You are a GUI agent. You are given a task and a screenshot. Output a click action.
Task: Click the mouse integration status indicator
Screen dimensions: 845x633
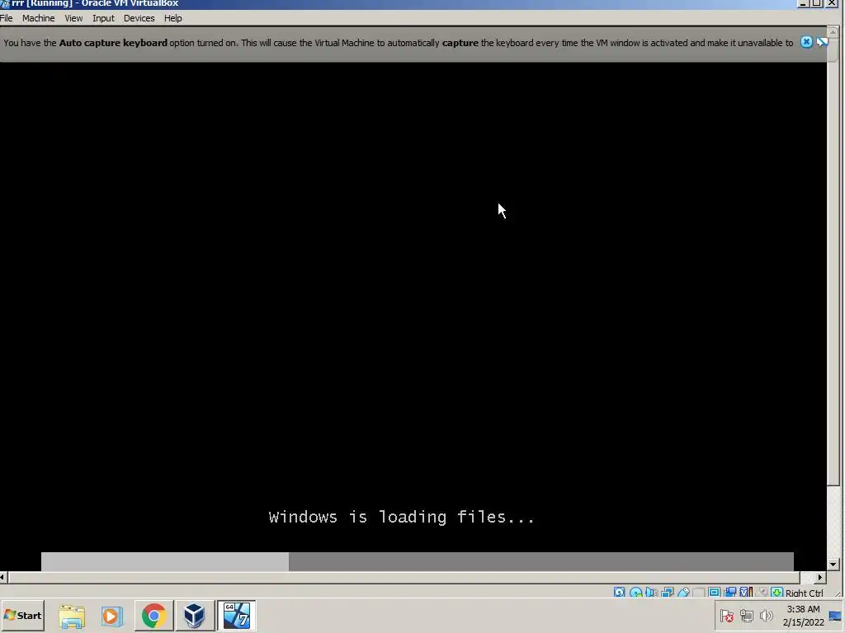762,592
